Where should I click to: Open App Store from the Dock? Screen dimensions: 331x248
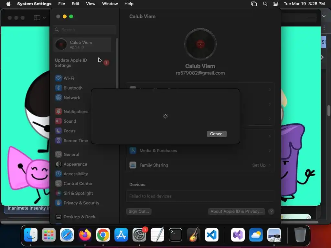click(x=121, y=235)
